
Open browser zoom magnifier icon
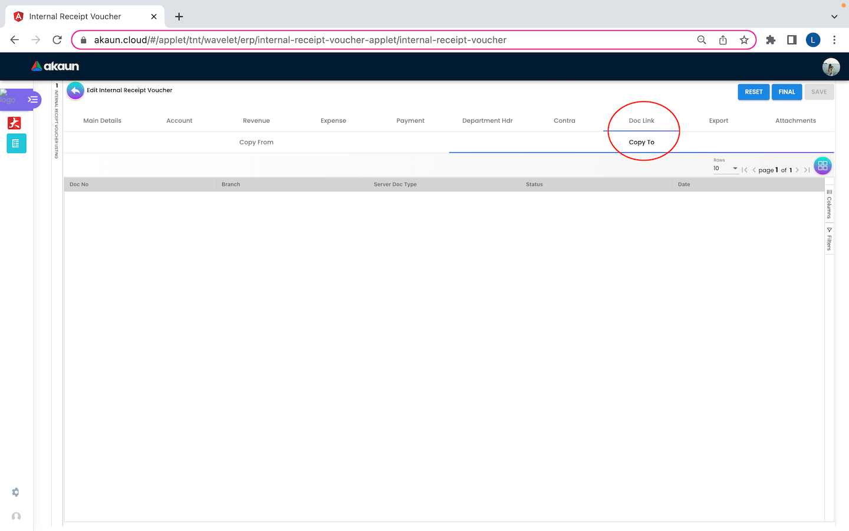(702, 40)
